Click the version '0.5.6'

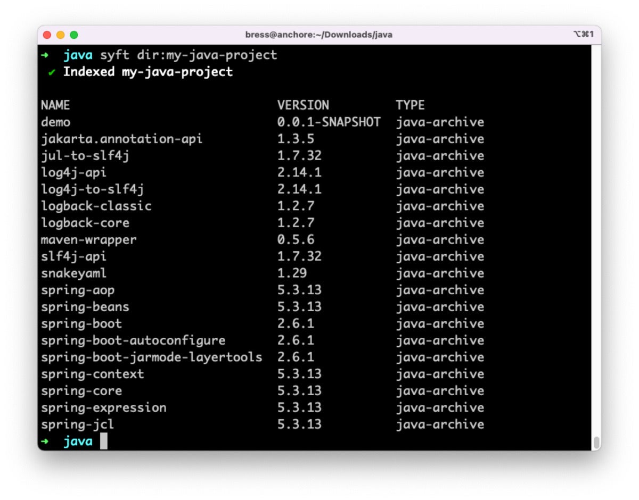click(x=296, y=240)
